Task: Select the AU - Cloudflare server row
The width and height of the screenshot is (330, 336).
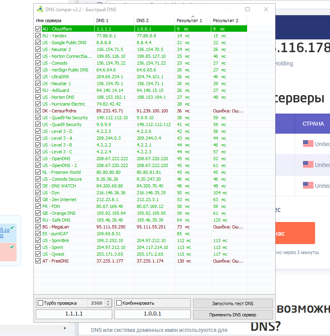Action: click(x=140, y=29)
